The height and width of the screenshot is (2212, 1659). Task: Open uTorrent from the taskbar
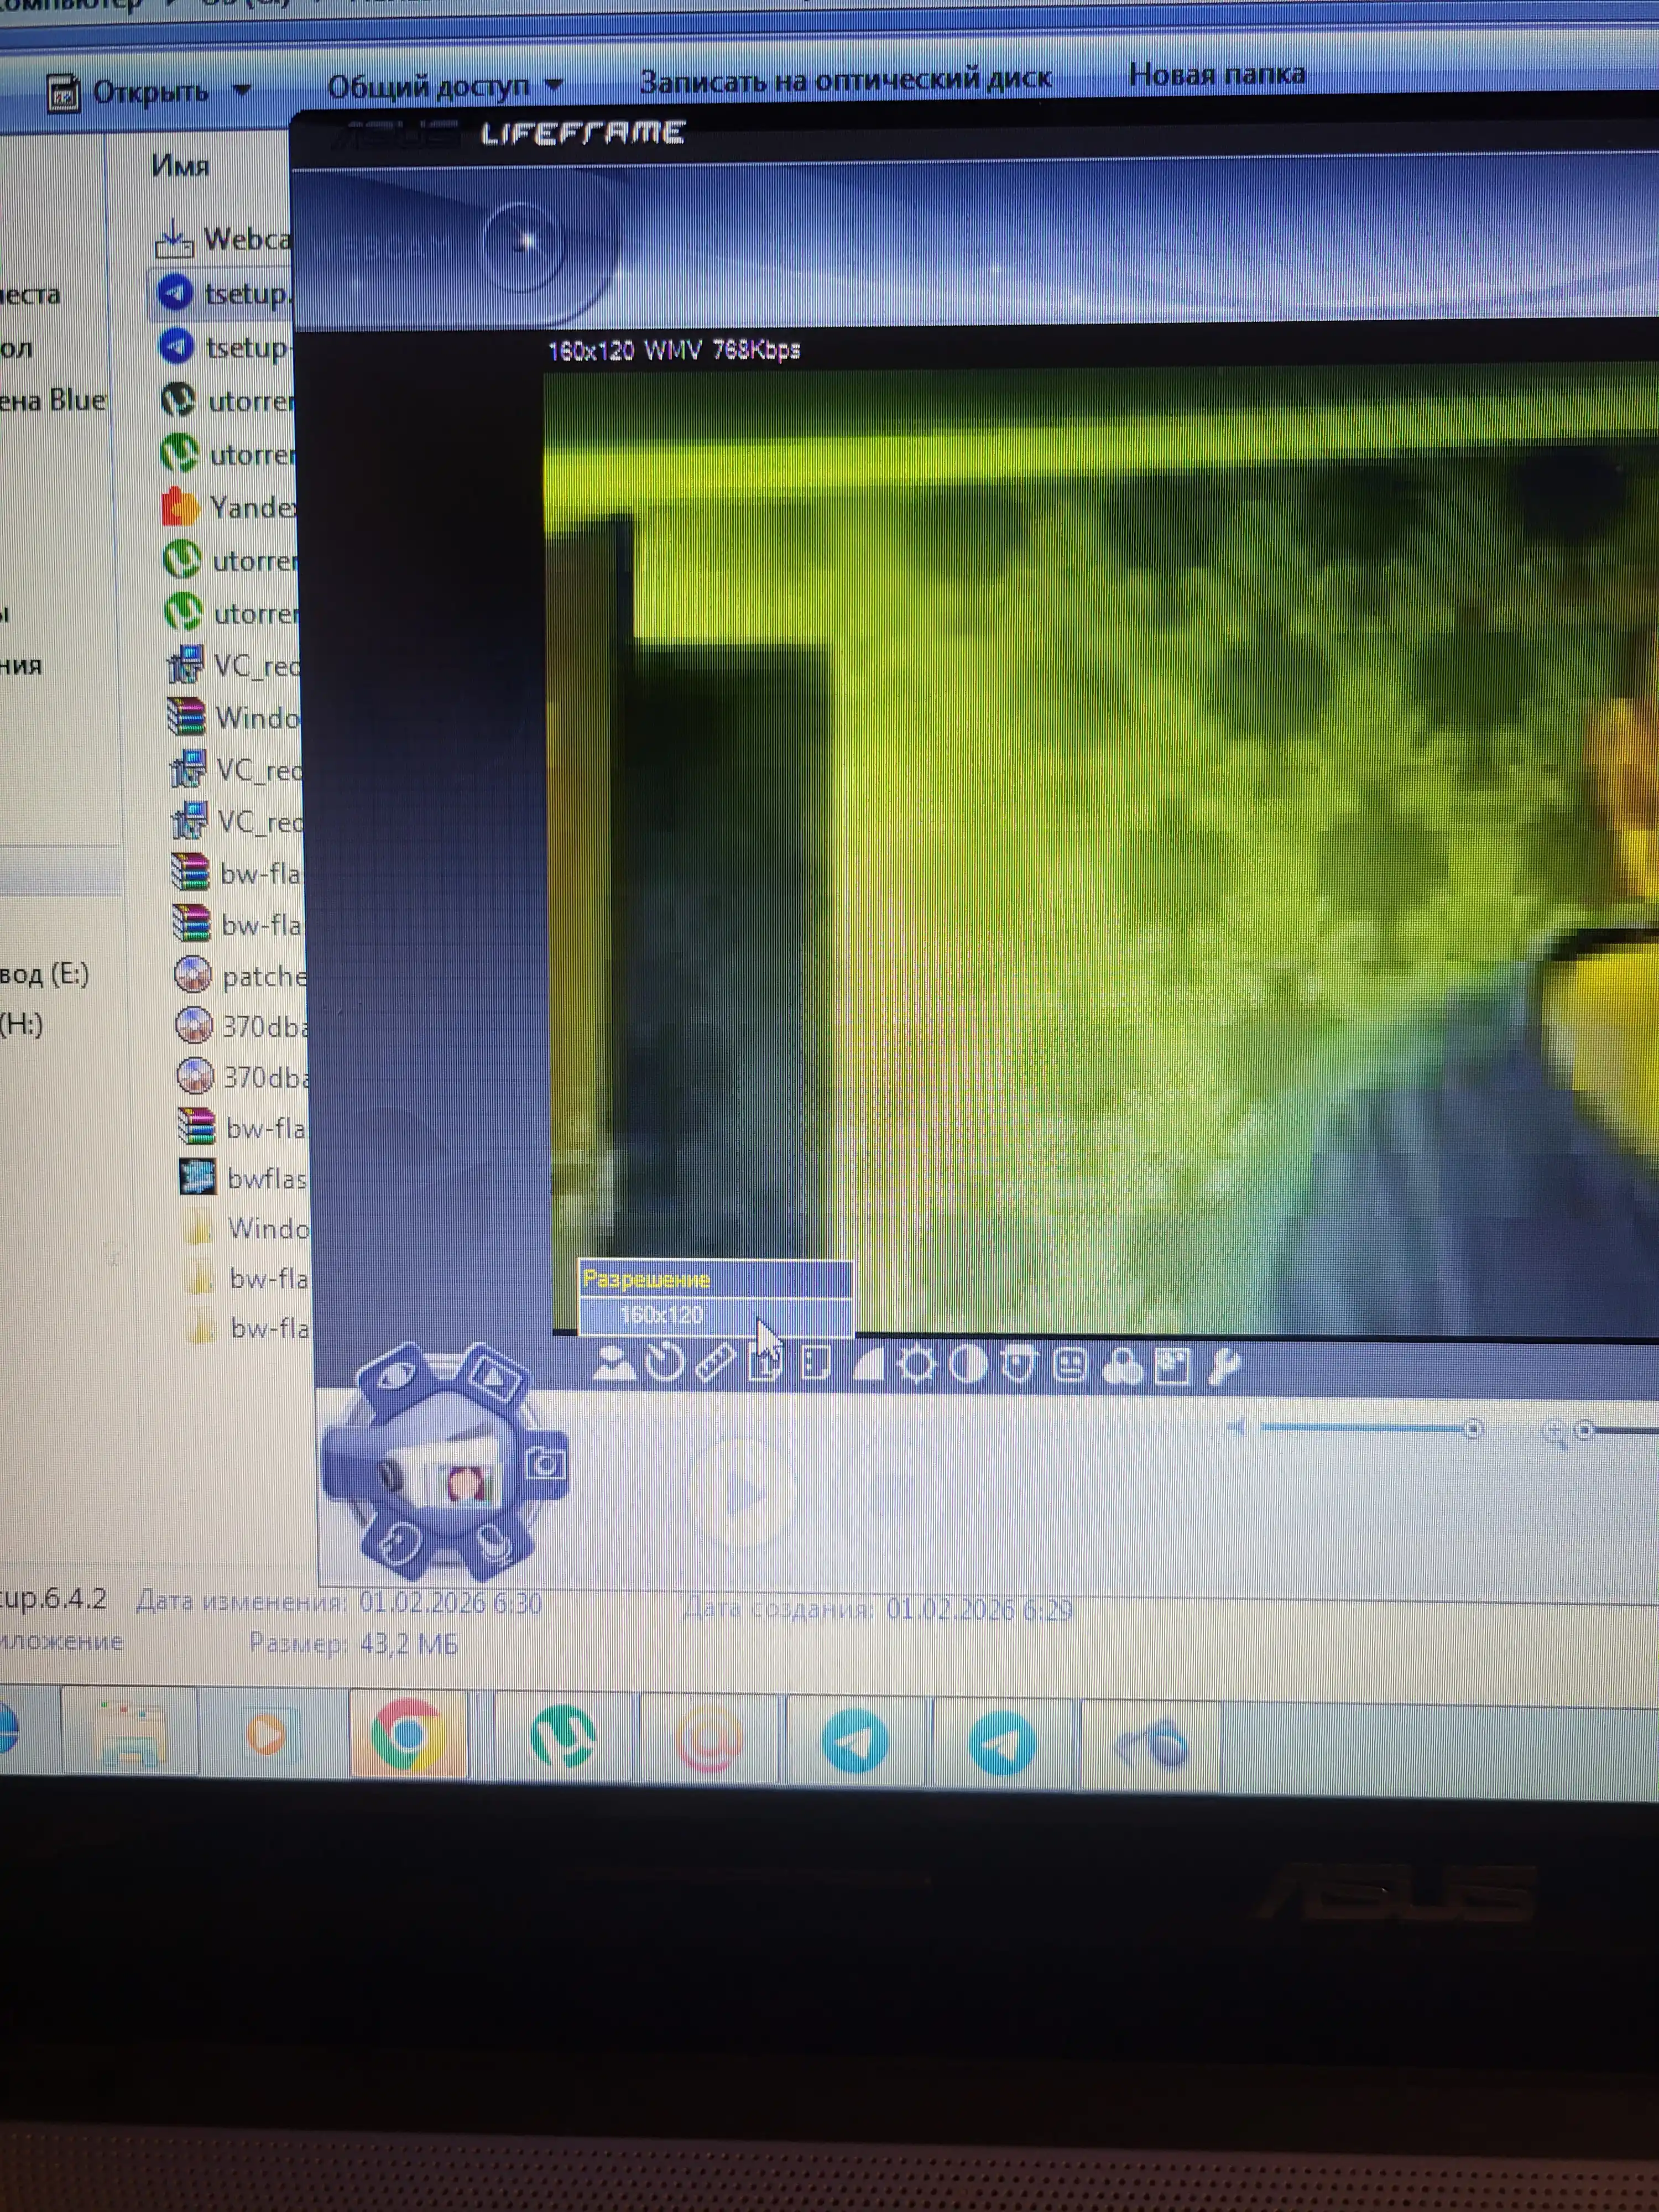562,1737
